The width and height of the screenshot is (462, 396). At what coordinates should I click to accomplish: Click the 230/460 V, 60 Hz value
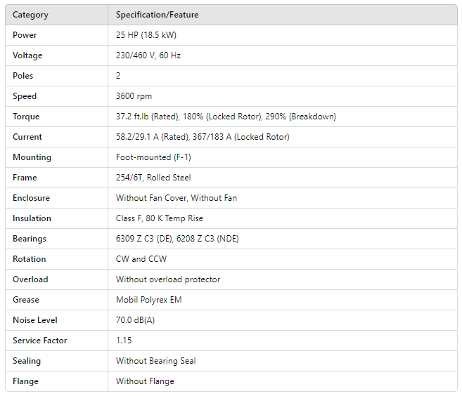[148, 55]
